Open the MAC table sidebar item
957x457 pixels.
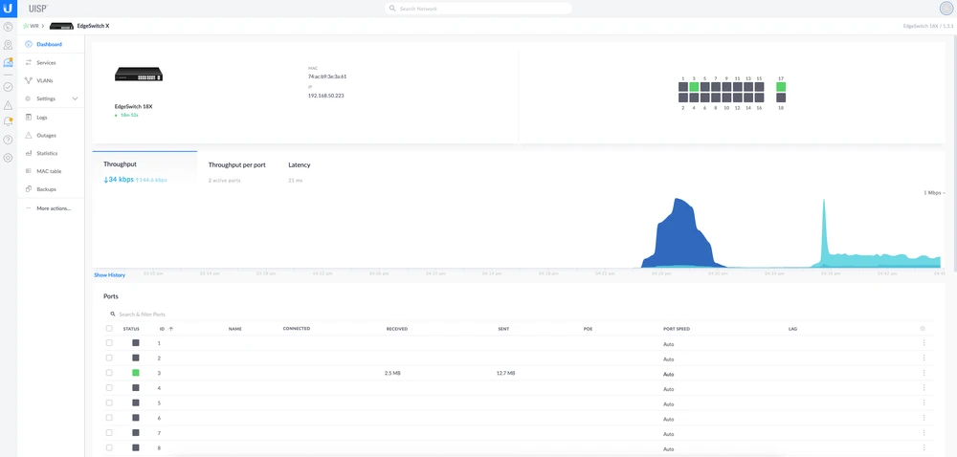click(x=49, y=171)
